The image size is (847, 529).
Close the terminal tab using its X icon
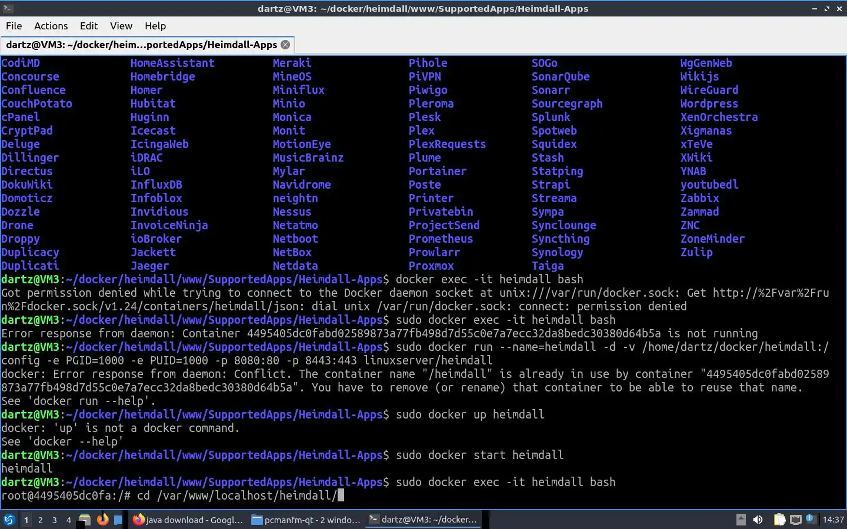coord(285,45)
